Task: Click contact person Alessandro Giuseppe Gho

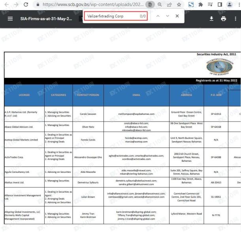Action: pyautogui.click(x=88, y=157)
